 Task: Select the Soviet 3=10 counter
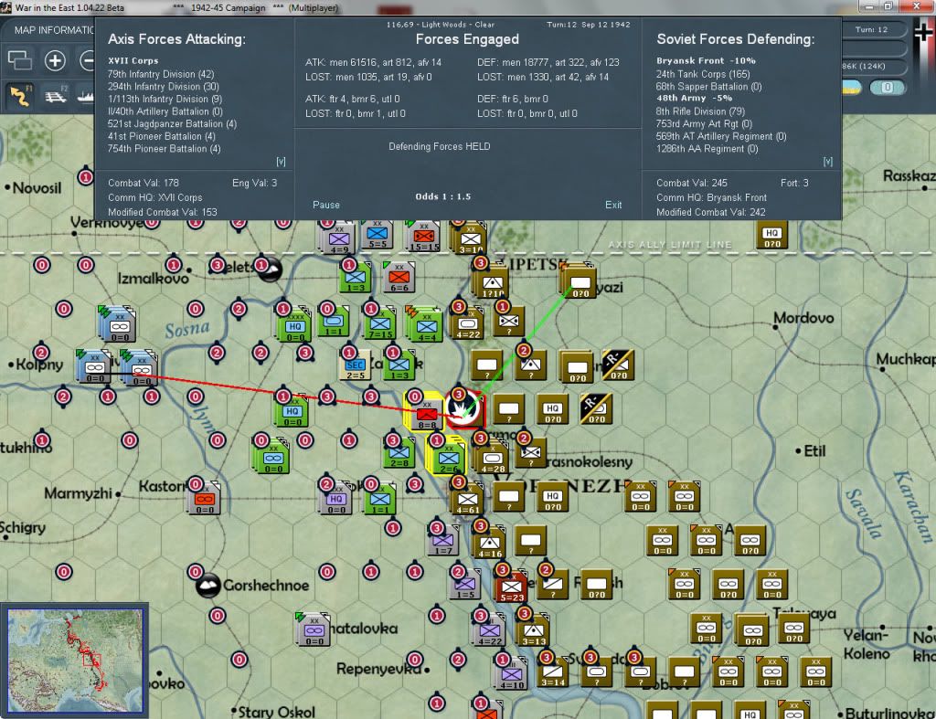(471, 239)
